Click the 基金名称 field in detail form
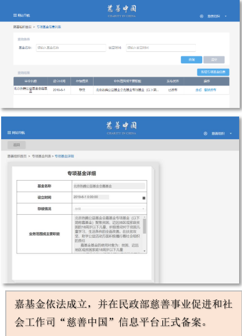Image resolution: width=242 pixels, height=336 pixels. tap(109, 186)
